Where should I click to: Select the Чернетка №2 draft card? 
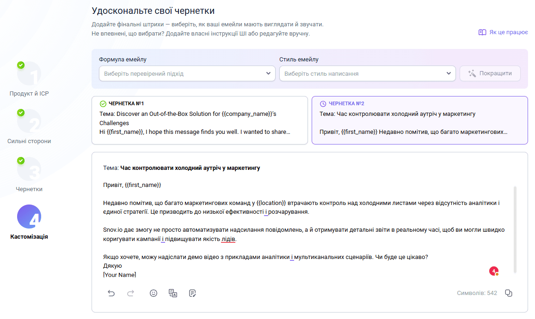419,120
